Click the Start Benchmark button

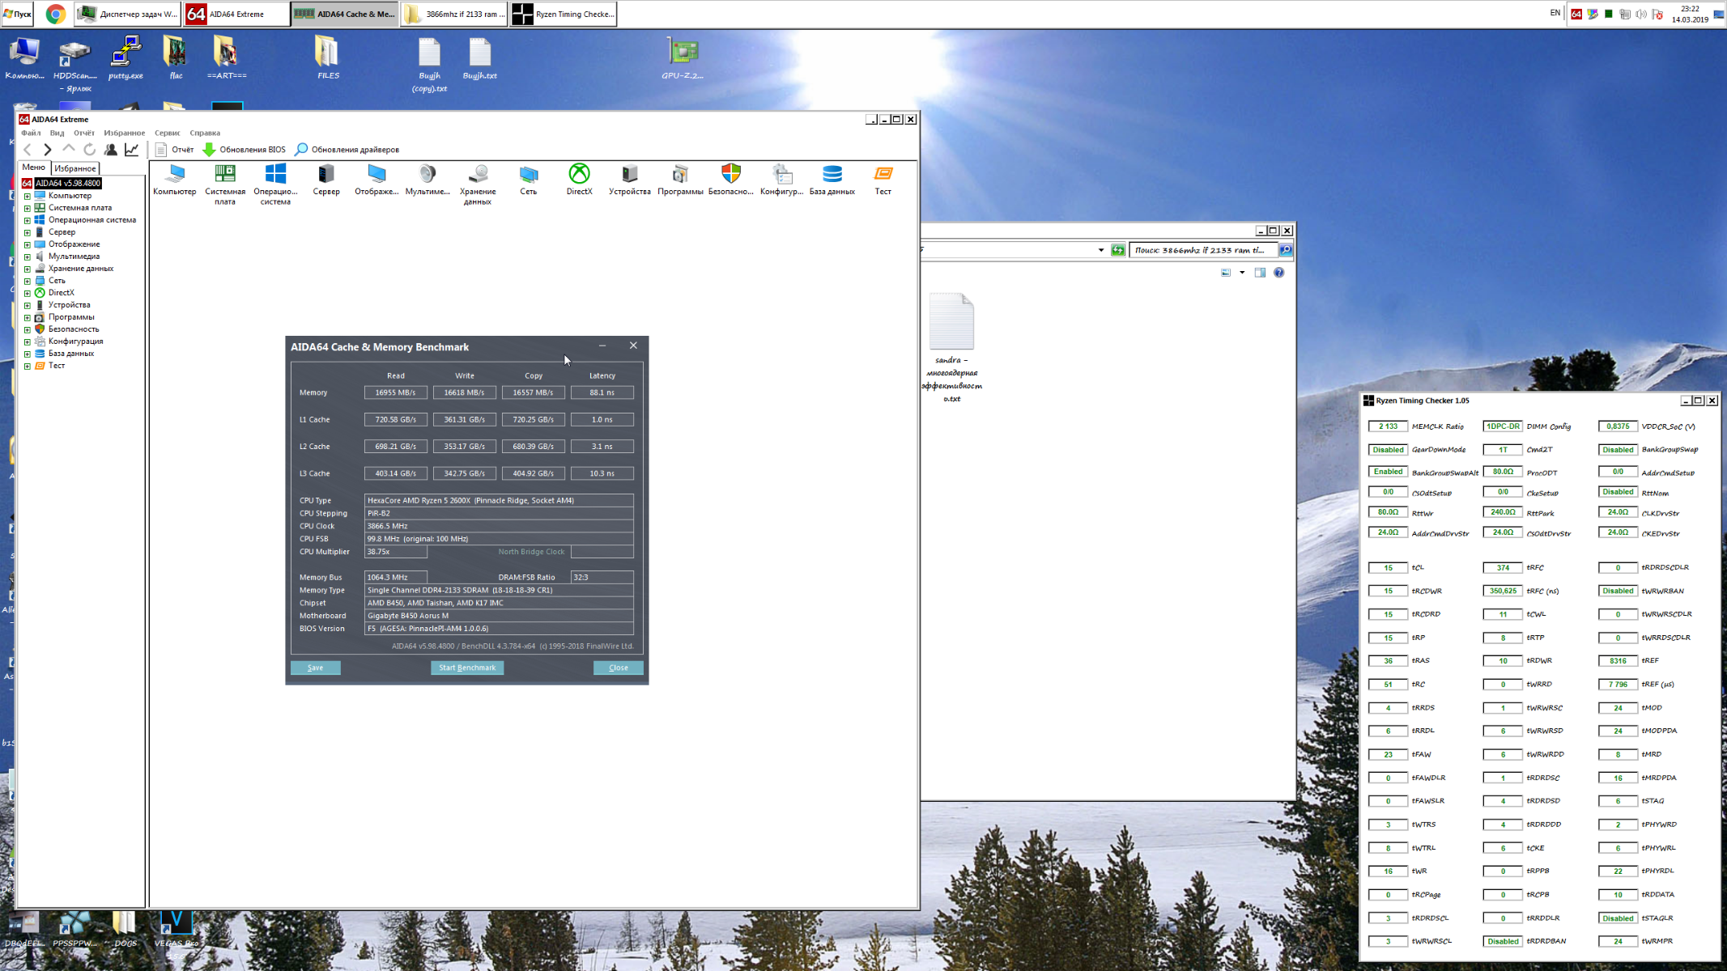(x=467, y=668)
